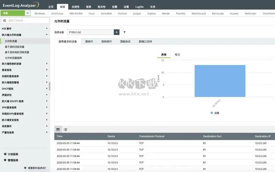This screenshot has height=172, width=275.
Task: Open the 报表 top menu tab
Action: point(63,7)
